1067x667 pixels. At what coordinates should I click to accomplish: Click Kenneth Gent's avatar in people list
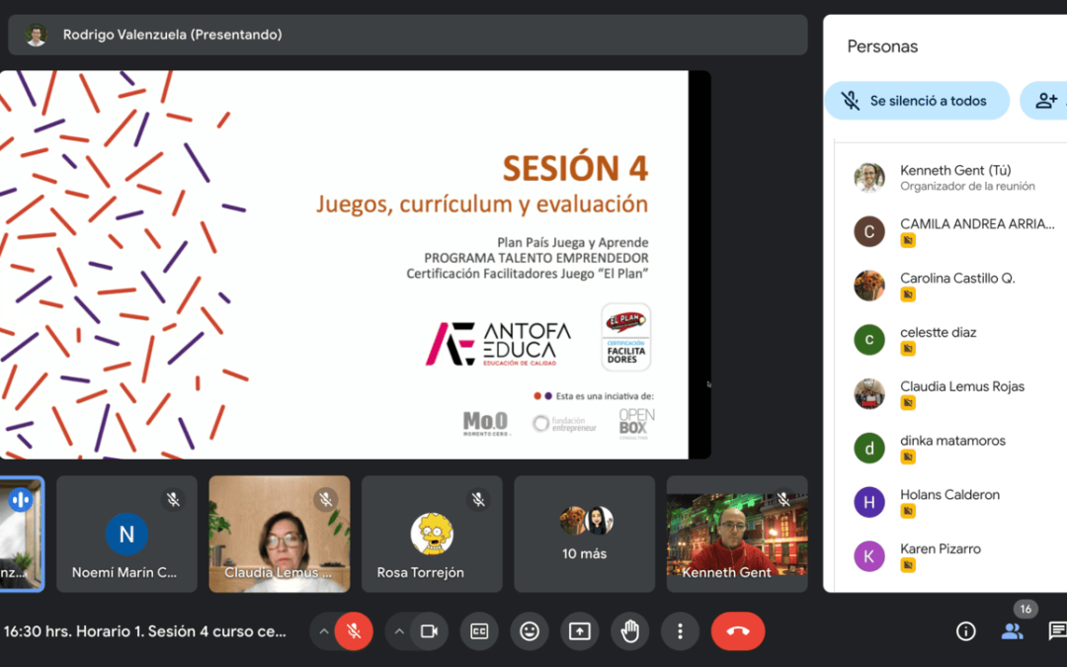point(869,178)
